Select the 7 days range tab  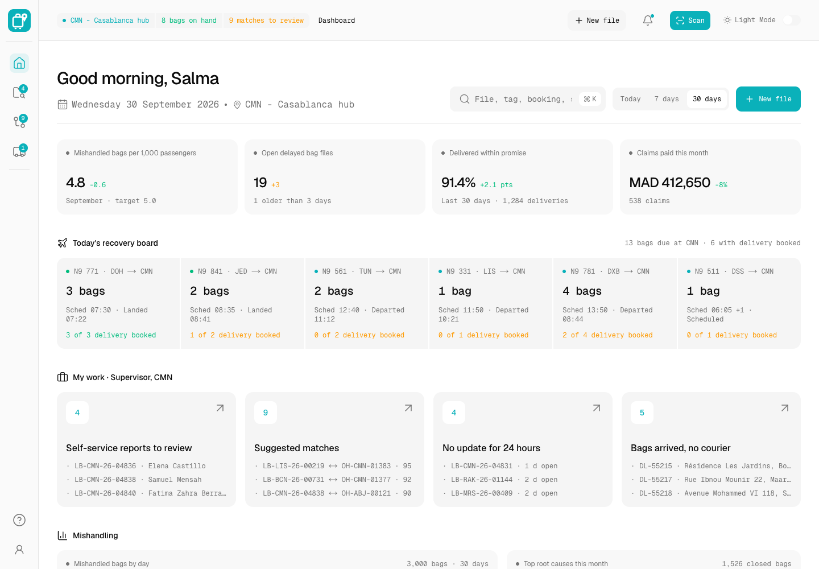click(x=667, y=99)
